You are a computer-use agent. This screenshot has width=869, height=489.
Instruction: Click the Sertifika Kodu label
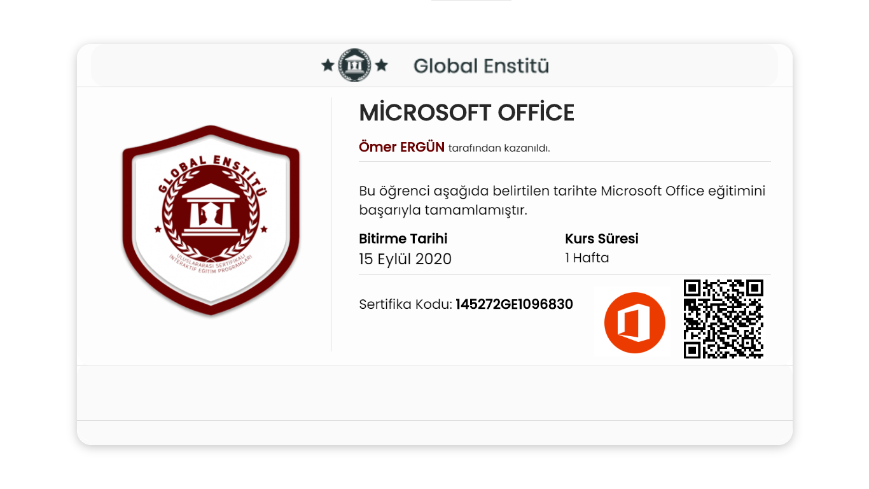405,304
